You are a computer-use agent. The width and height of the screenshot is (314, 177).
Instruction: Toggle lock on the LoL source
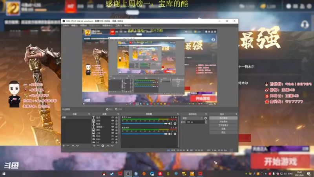[116, 142]
